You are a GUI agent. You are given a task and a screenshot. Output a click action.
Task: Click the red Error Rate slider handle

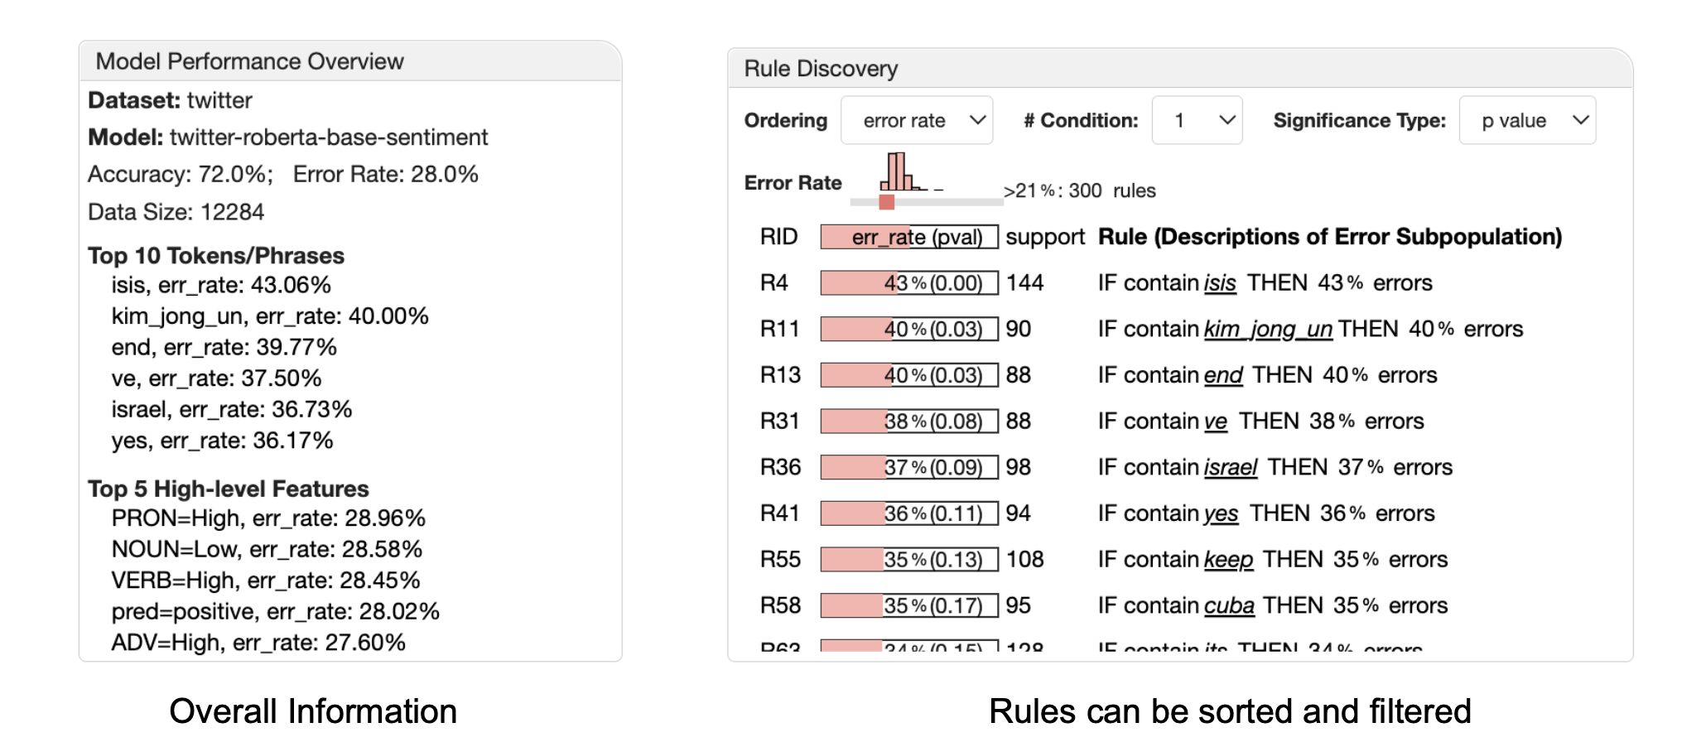pos(887,202)
